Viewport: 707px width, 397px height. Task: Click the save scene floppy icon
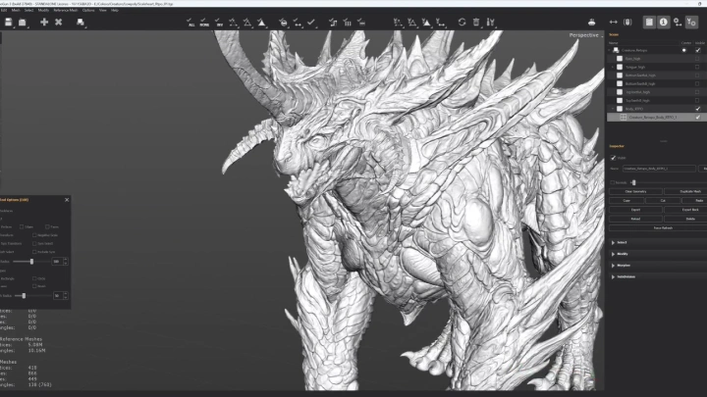pos(8,22)
